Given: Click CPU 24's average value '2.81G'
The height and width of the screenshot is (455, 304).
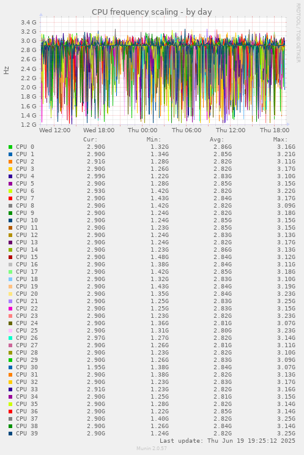Looking at the screenshot, I should click(x=223, y=323).
